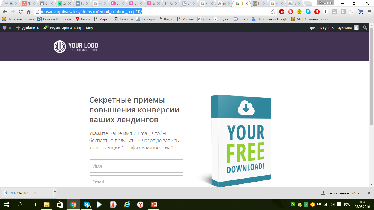Click the WordPress admin bar search icon
Screen dimensions: 374x210
pyautogui.click(x=365, y=28)
